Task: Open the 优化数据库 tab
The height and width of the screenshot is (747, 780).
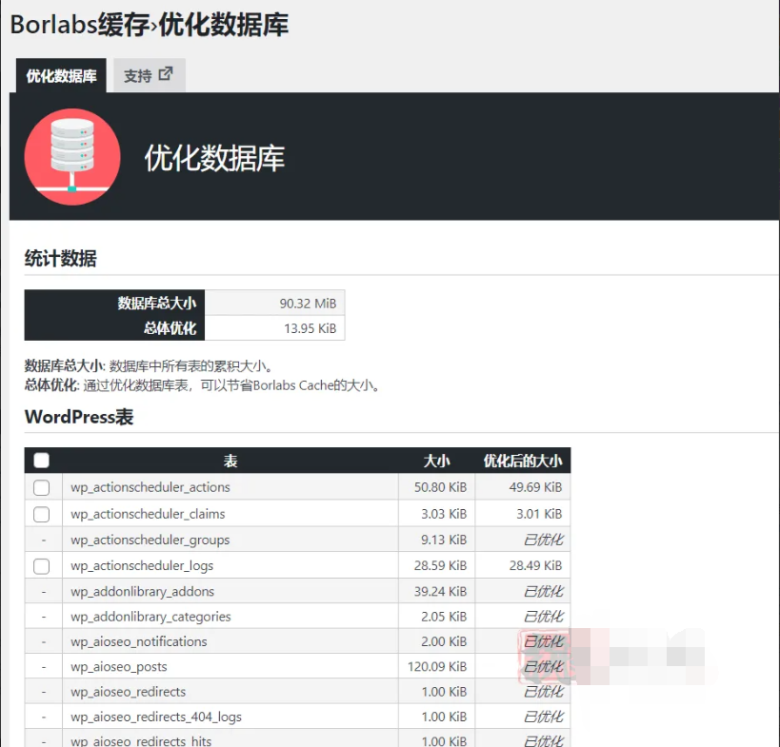Action: (x=61, y=75)
